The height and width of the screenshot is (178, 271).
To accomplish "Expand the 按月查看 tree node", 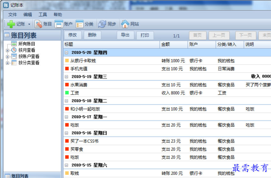I will [x=7, y=50].
